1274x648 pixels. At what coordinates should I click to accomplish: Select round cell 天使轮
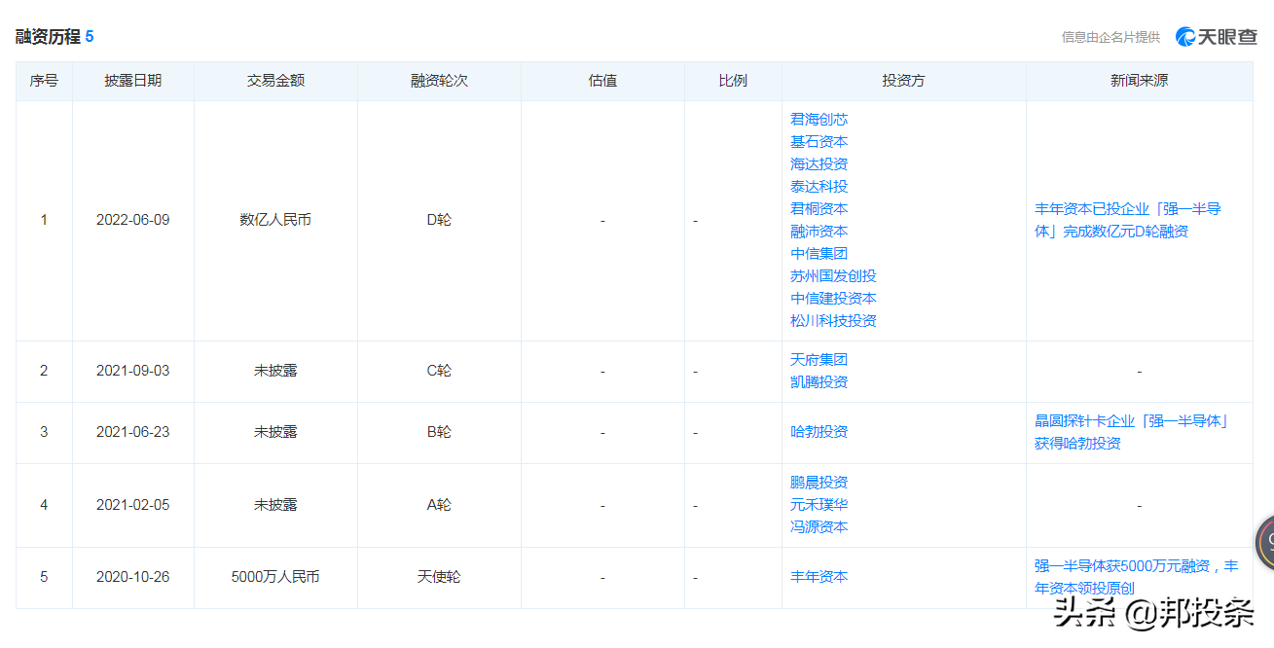(x=439, y=577)
